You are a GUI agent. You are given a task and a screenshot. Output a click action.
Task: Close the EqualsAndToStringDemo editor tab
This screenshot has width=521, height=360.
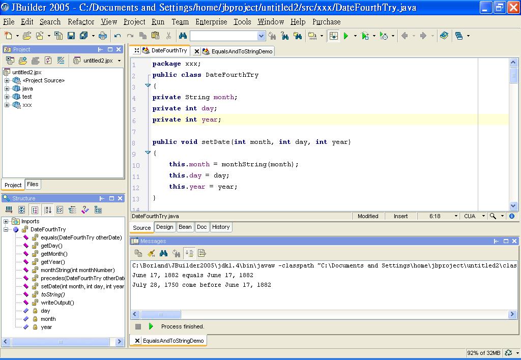tap(197, 51)
